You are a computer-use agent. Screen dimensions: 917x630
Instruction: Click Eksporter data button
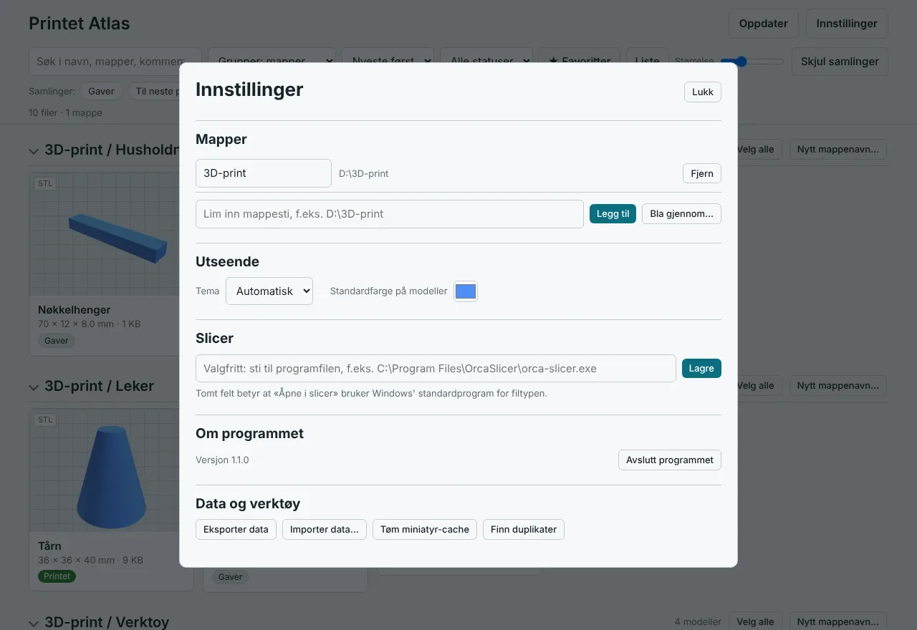point(236,530)
